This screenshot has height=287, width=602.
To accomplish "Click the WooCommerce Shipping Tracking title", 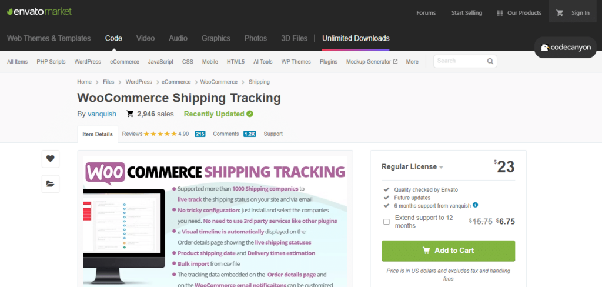I will pos(179,98).
